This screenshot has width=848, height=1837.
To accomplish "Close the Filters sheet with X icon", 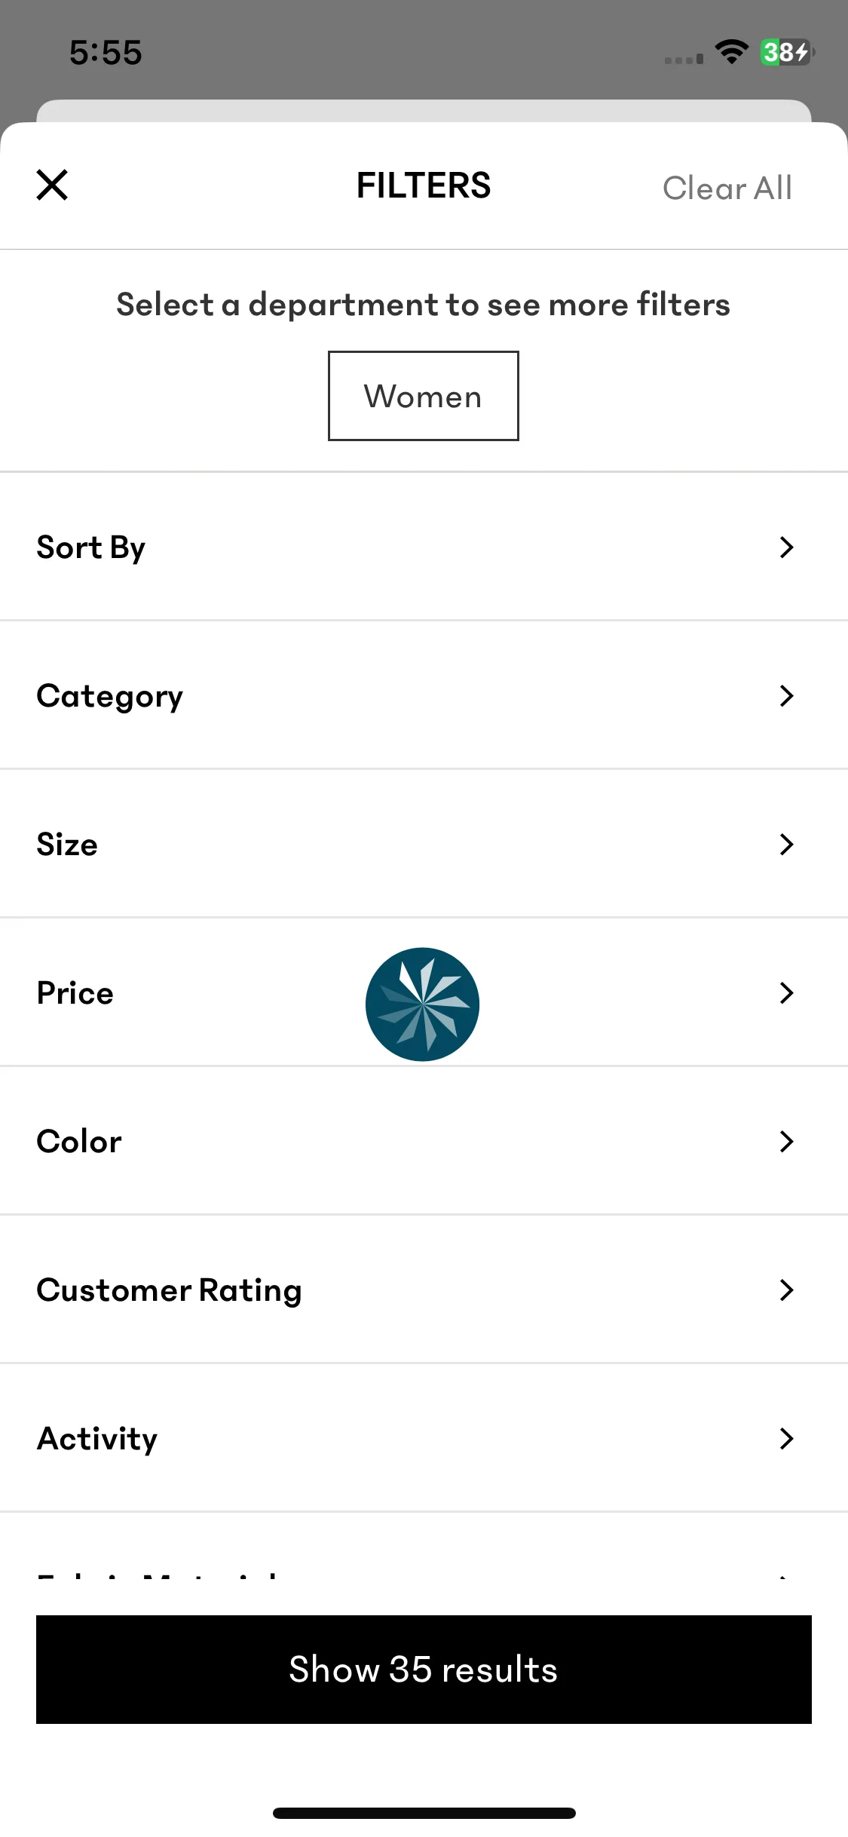I will (52, 185).
